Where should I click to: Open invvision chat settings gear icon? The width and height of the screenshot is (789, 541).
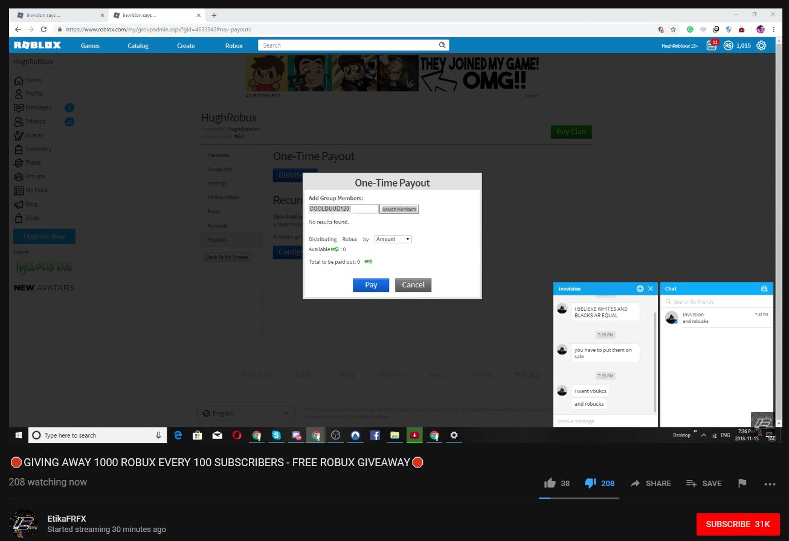640,289
